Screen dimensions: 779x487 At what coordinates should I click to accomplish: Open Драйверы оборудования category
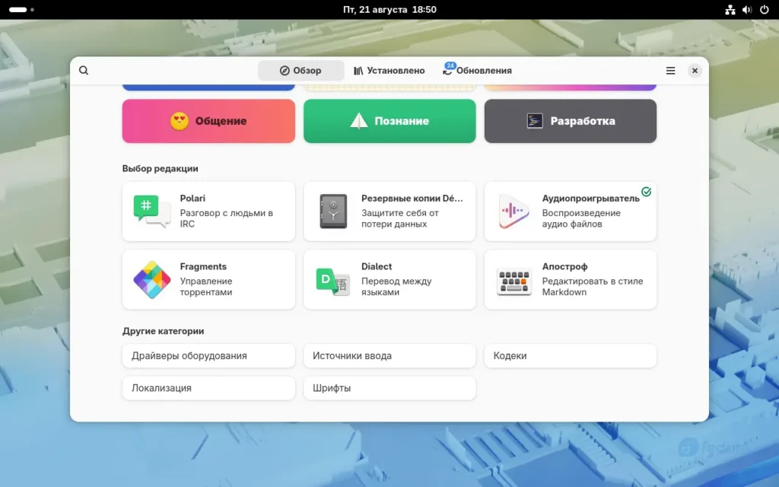pyautogui.click(x=208, y=356)
